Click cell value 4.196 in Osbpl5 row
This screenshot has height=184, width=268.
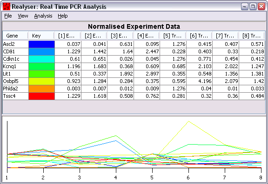point(200,81)
